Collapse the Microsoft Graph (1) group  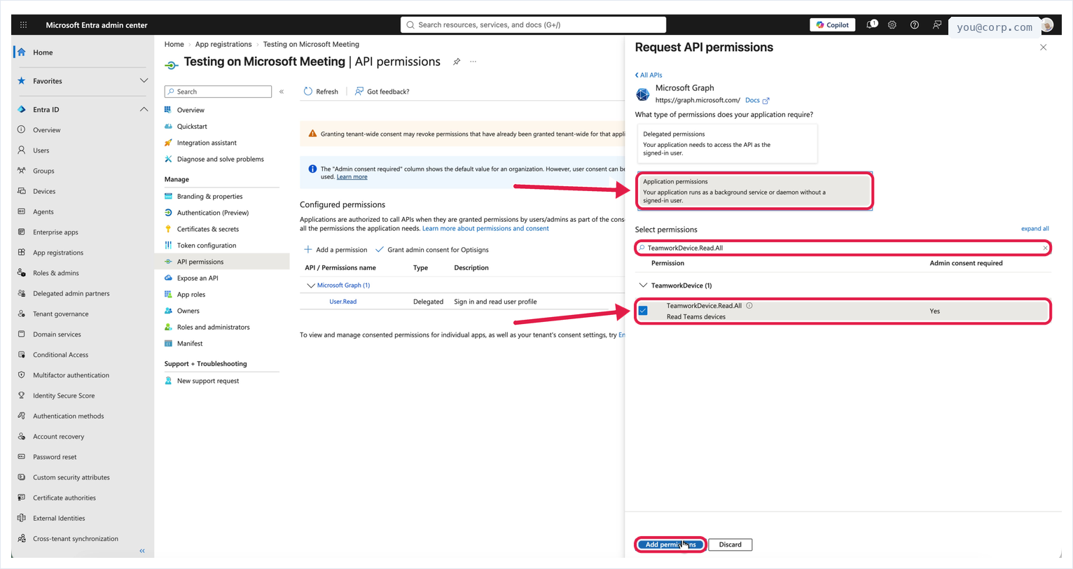click(x=311, y=286)
